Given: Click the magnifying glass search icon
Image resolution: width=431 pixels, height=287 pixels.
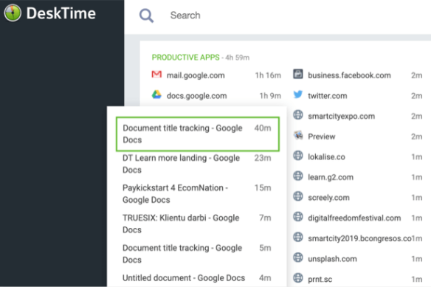Looking at the screenshot, I should point(146,15).
